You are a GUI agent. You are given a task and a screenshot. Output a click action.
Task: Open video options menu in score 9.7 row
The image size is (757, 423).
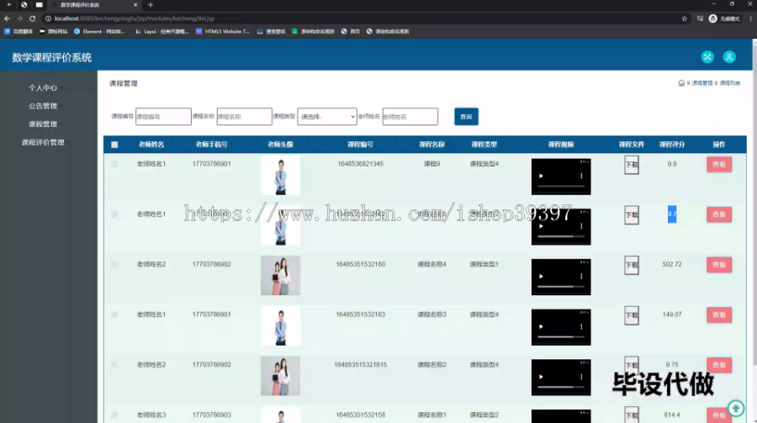(581, 226)
